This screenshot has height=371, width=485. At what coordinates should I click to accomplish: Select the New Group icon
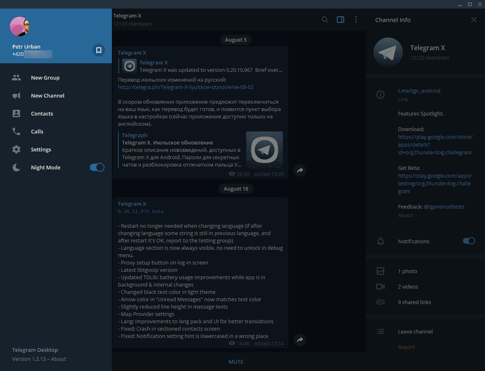[16, 77]
